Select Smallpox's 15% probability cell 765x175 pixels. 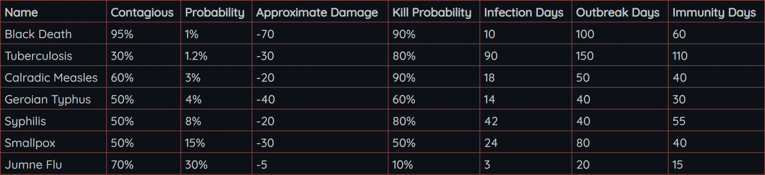click(195, 143)
